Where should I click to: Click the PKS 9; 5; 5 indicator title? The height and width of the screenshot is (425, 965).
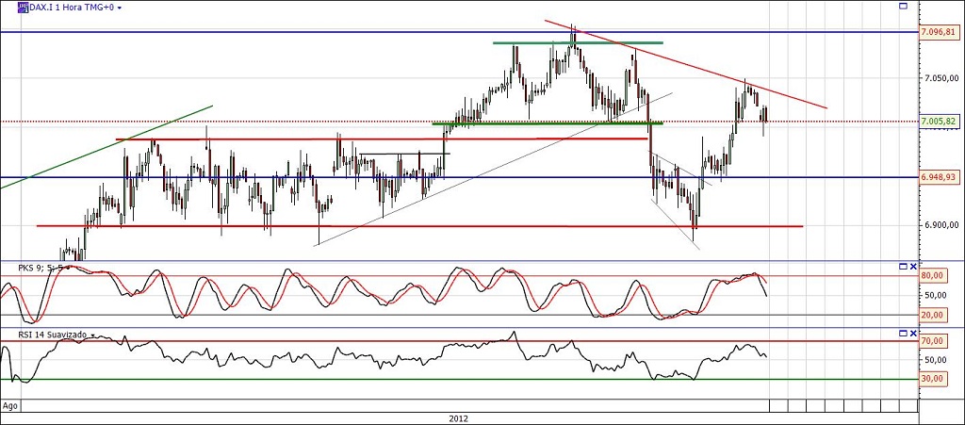pos(41,268)
